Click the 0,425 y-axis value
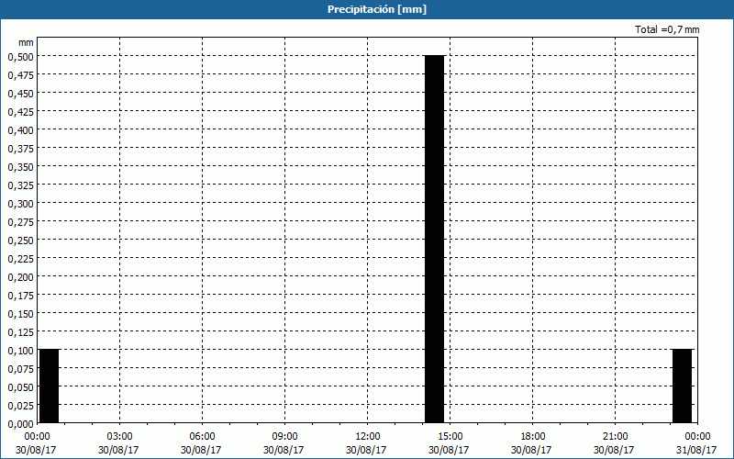734x459 pixels. coord(20,111)
